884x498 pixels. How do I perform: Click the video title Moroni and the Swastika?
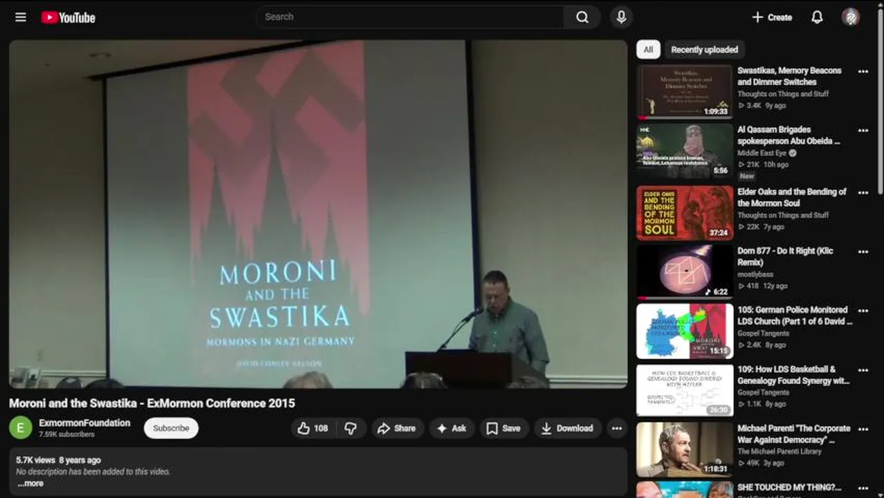tap(152, 403)
